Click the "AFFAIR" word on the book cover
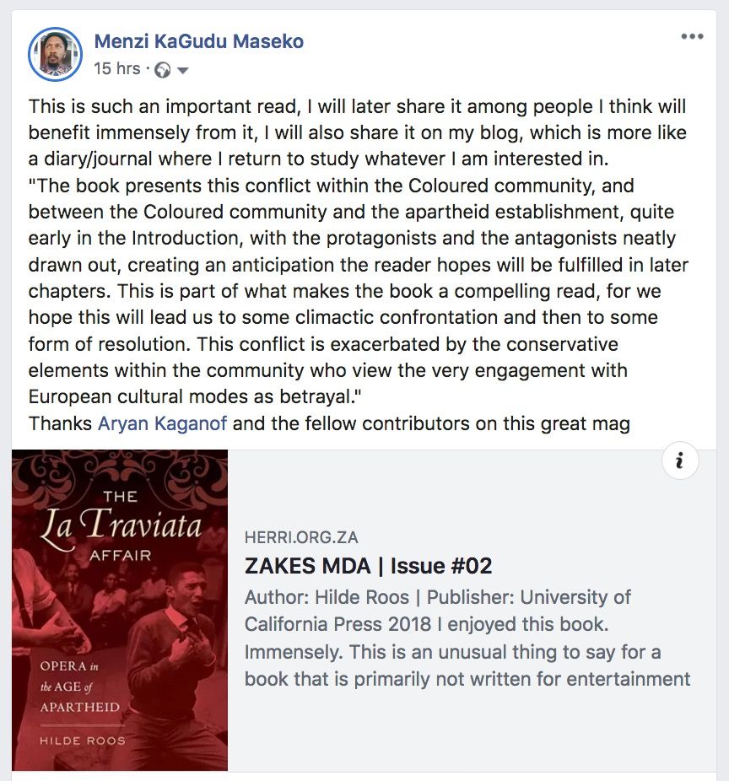 [x=120, y=555]
